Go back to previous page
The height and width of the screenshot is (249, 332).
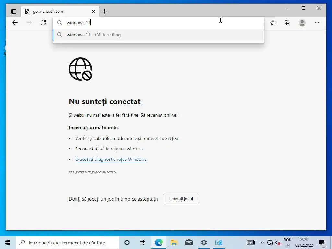pyautogui.click(x=15, y=23)
